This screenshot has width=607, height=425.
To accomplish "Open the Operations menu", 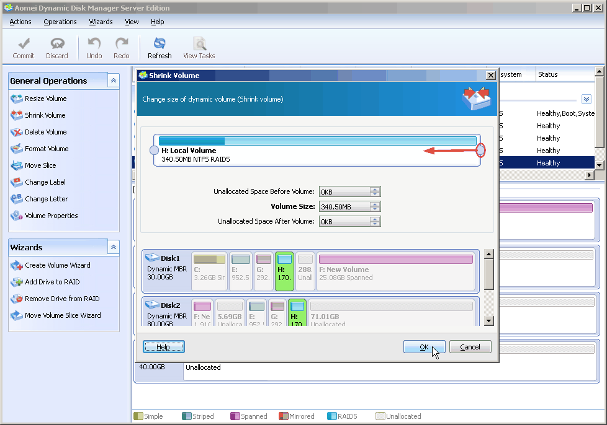I will [60, 22].
